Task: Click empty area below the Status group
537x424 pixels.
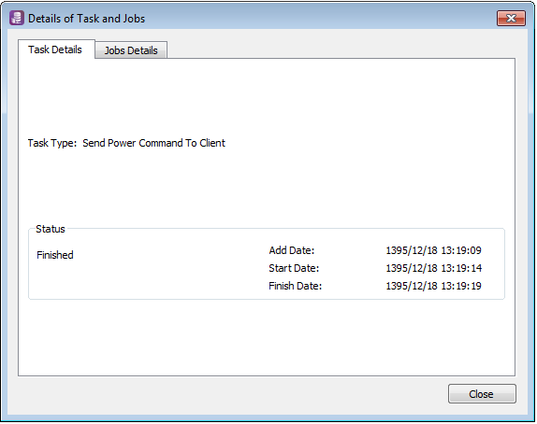Action: pos(267,337)
